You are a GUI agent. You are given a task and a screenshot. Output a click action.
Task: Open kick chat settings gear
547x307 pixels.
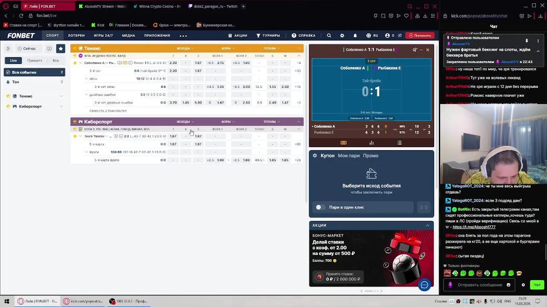[x=523, y=285]
